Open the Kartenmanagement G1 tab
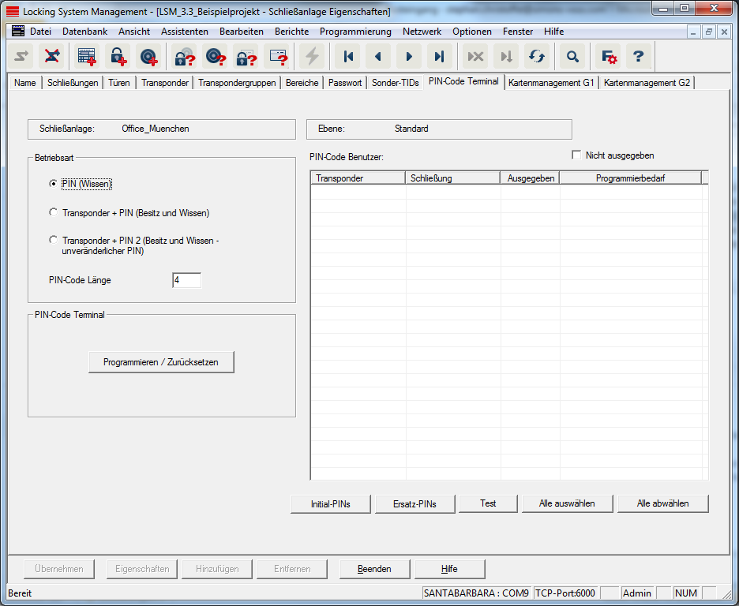The height and width of the screenshot is (606, 739). [x=551, y=83]
